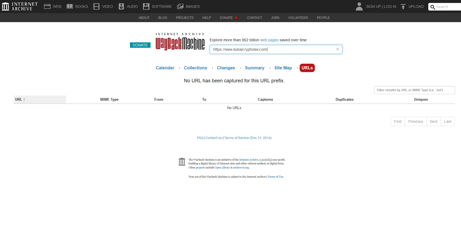This screenshot has height=244, width=461.
Task: Click the teal DONATE button
Action: point(140,45)
